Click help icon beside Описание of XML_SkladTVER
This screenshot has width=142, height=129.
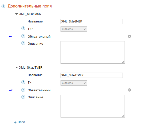click(x=23, y=97)
